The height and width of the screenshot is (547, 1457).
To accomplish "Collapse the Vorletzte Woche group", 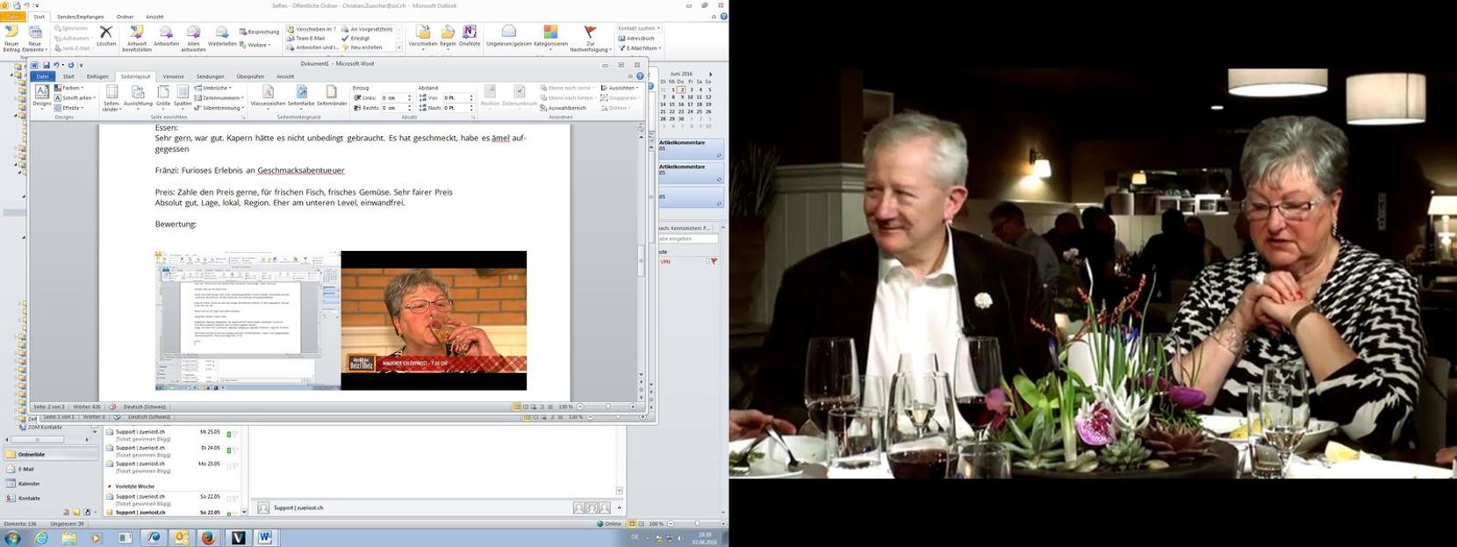I will tap(110, 486).
